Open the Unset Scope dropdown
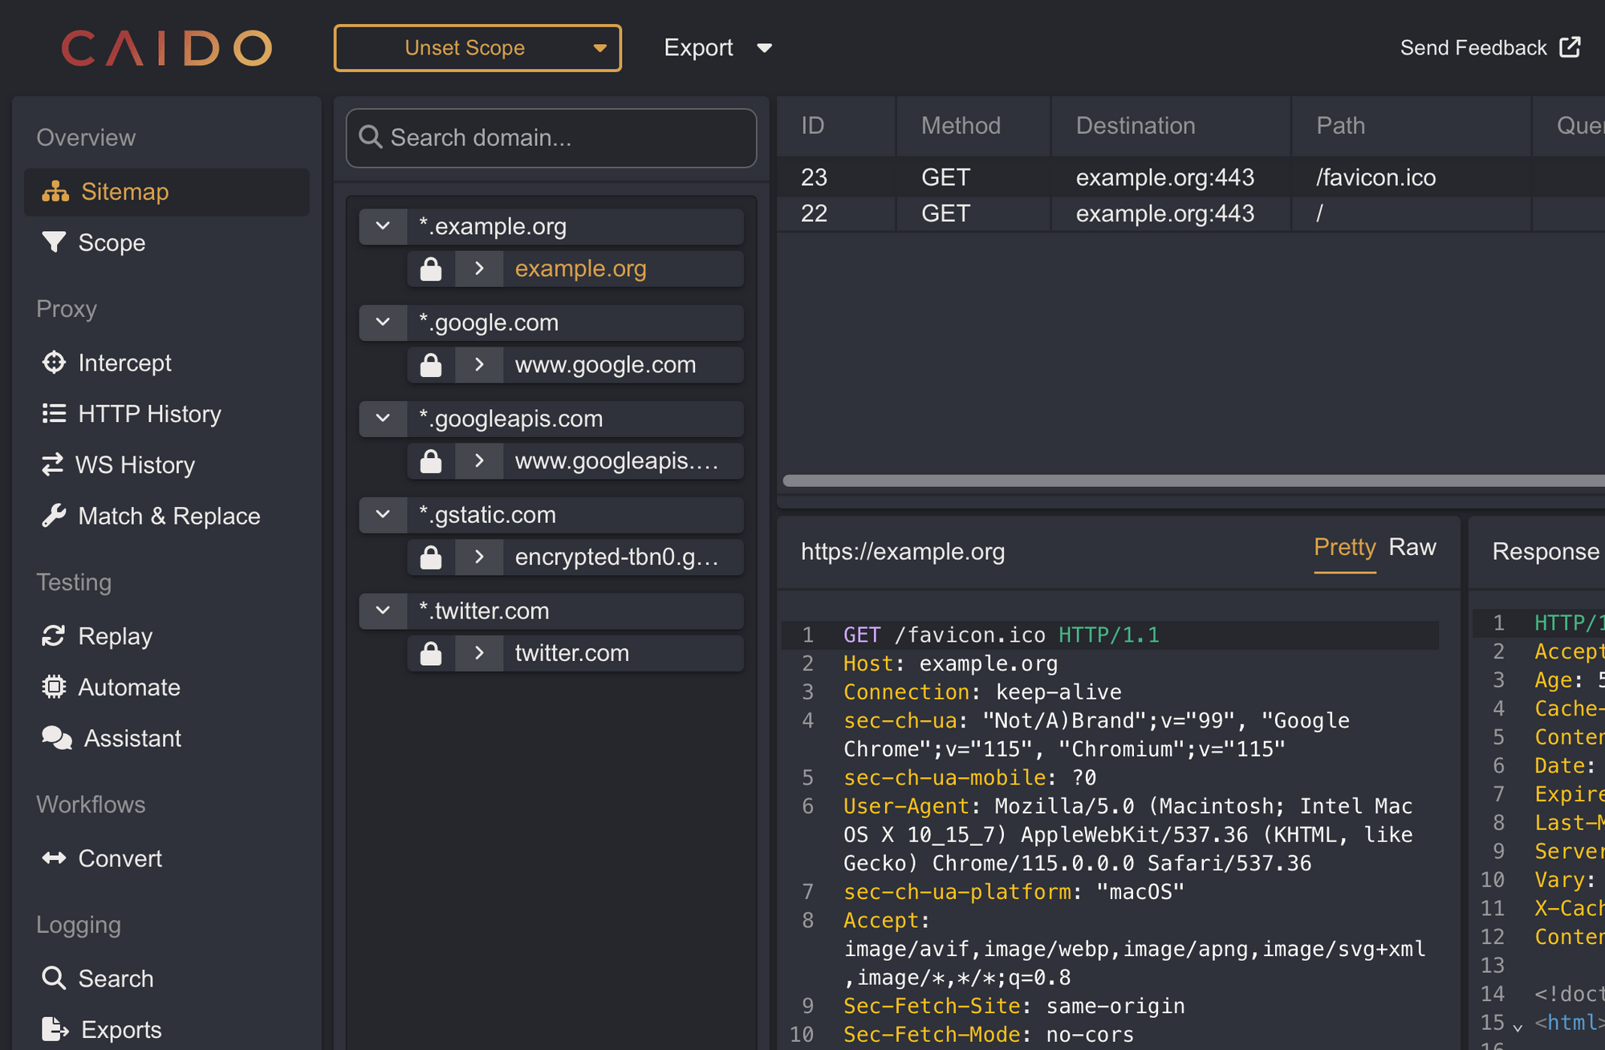The width and height of the screenshot is (1605, 1050). click(477, 48)
